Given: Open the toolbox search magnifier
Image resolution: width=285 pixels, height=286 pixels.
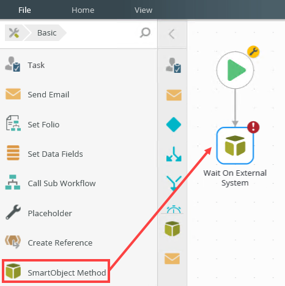Looking at the screenshot, I should [145, 32].
